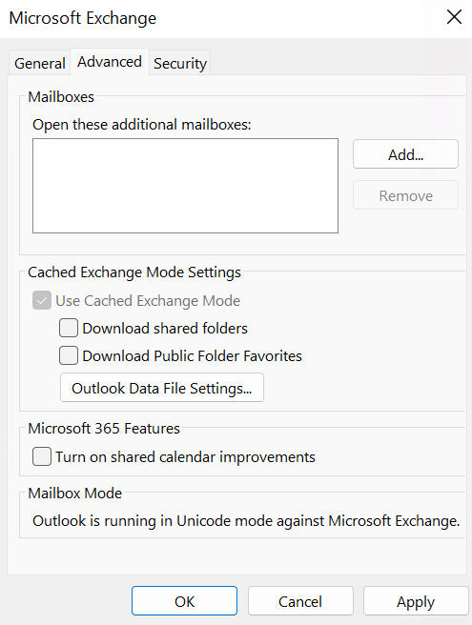The height and width of the screenshot is (625, 472).
Task: Tick the shared calendar improvements checkbox
Action: pyautogui.click(x=42, y=456)
